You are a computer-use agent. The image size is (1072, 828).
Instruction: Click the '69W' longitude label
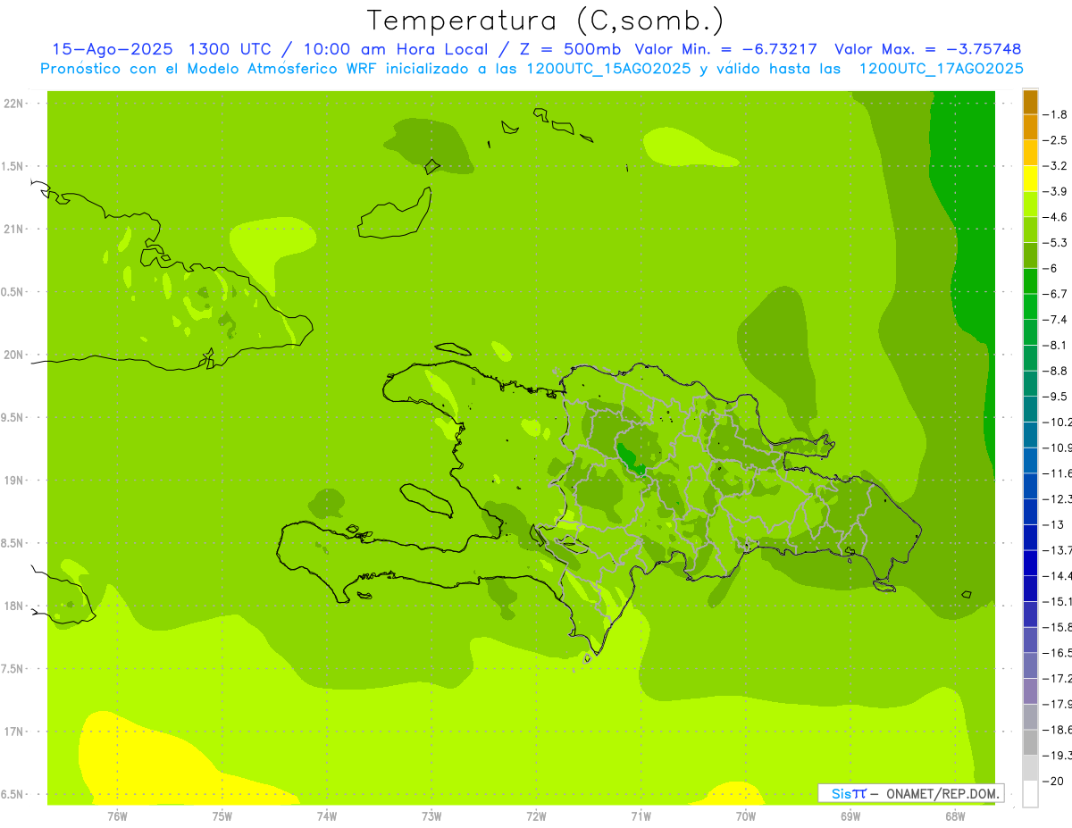[850, 816]
